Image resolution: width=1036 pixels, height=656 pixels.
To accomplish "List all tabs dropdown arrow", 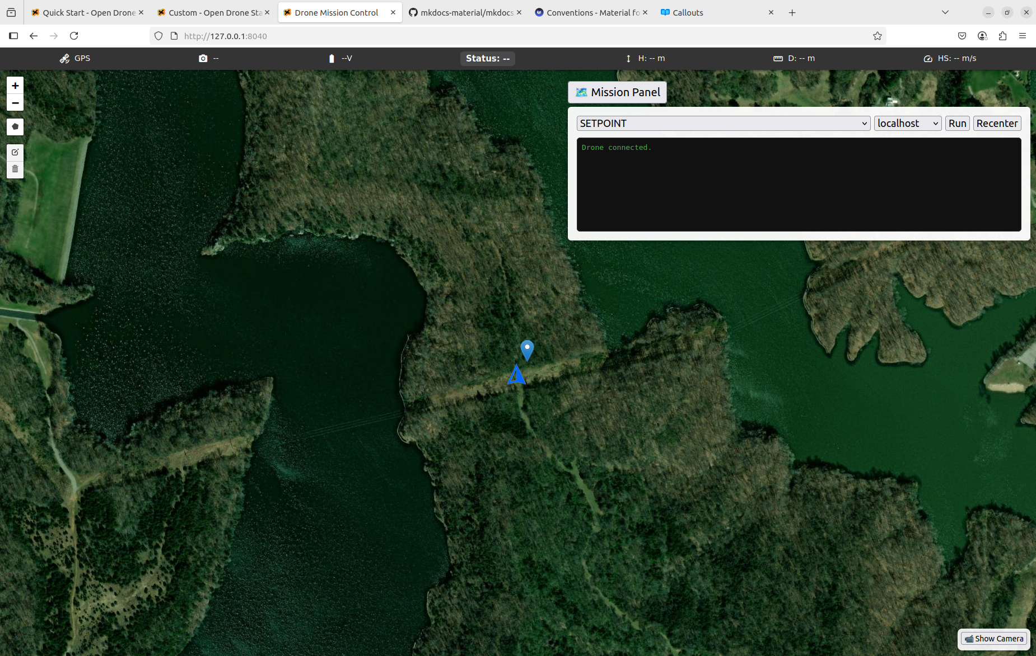I will pyautogui.click(x=945, y=12).
